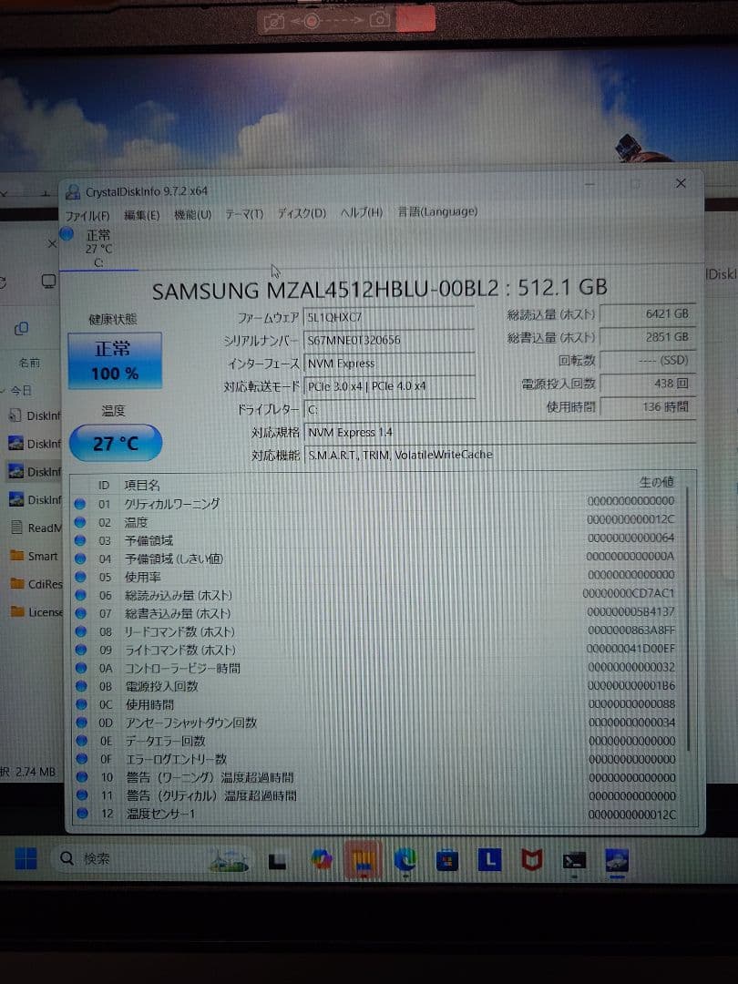Click the blue 27°C temperature button
Viewport: 738px width, 984px height.
(x=115, y=443)
